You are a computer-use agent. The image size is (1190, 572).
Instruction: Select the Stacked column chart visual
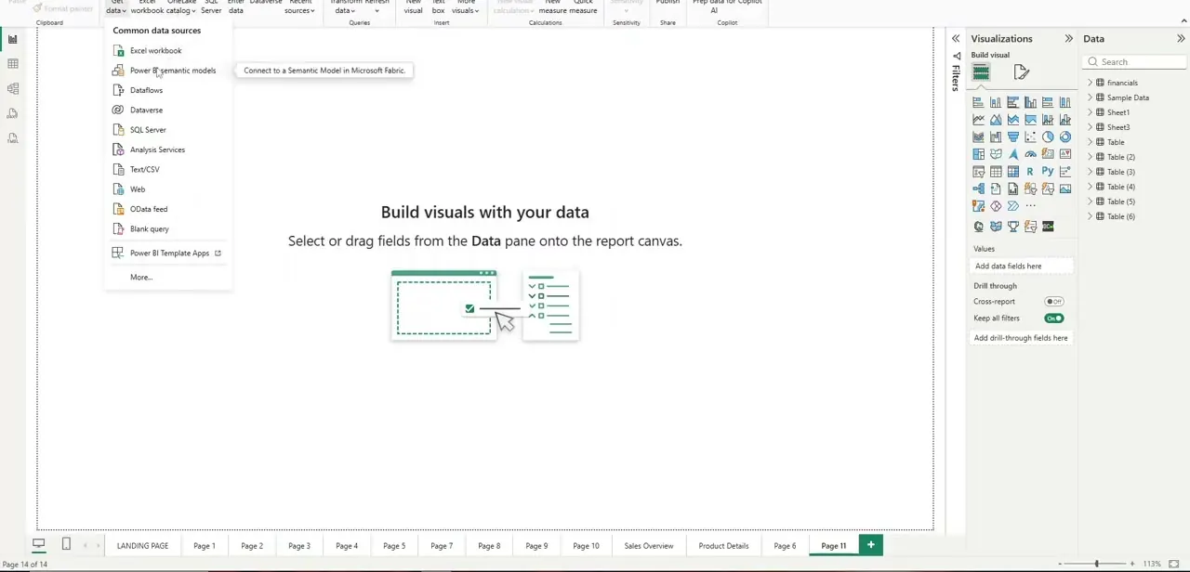[996, 102]
